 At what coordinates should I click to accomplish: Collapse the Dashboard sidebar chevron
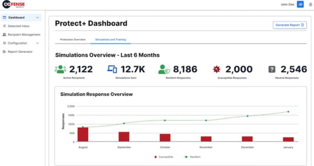[x=37, y=17]
